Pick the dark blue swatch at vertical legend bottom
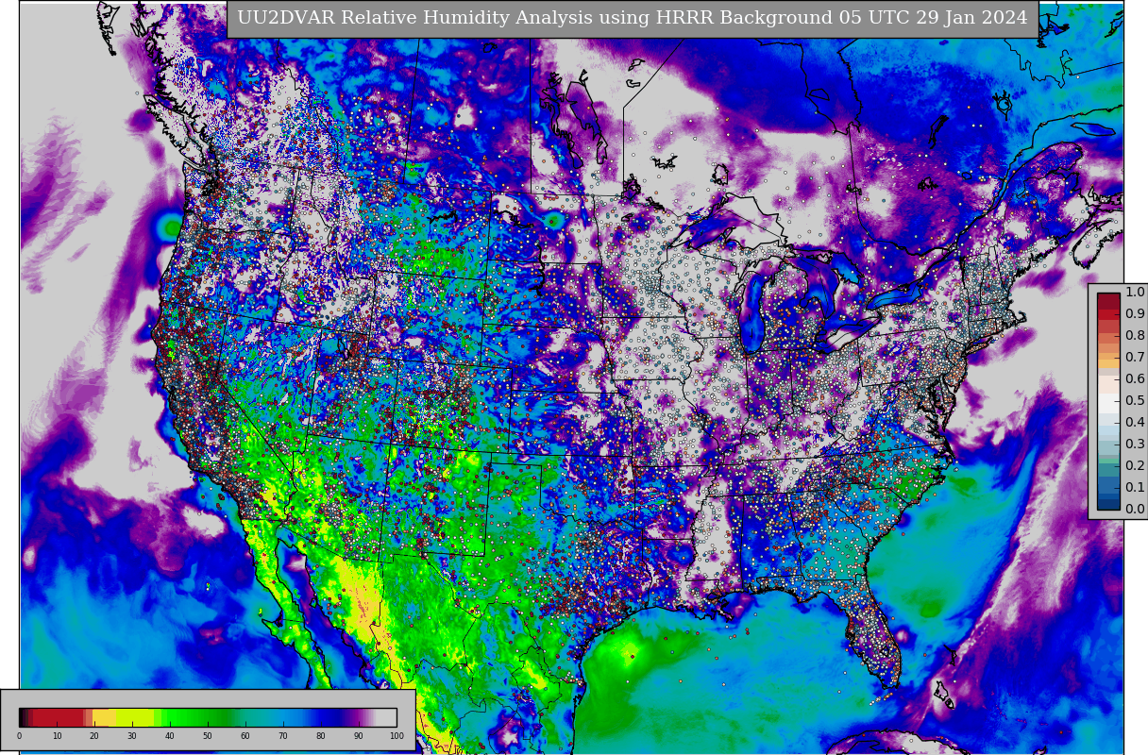 point(1108,502)
